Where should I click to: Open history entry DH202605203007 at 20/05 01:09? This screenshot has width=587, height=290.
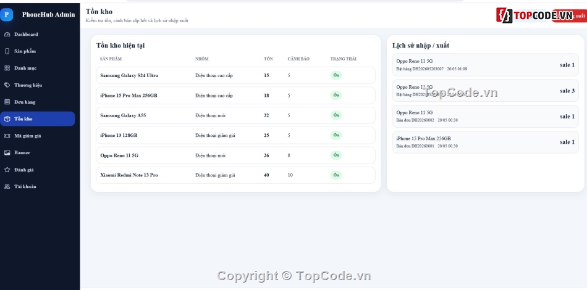pos(485,65)
